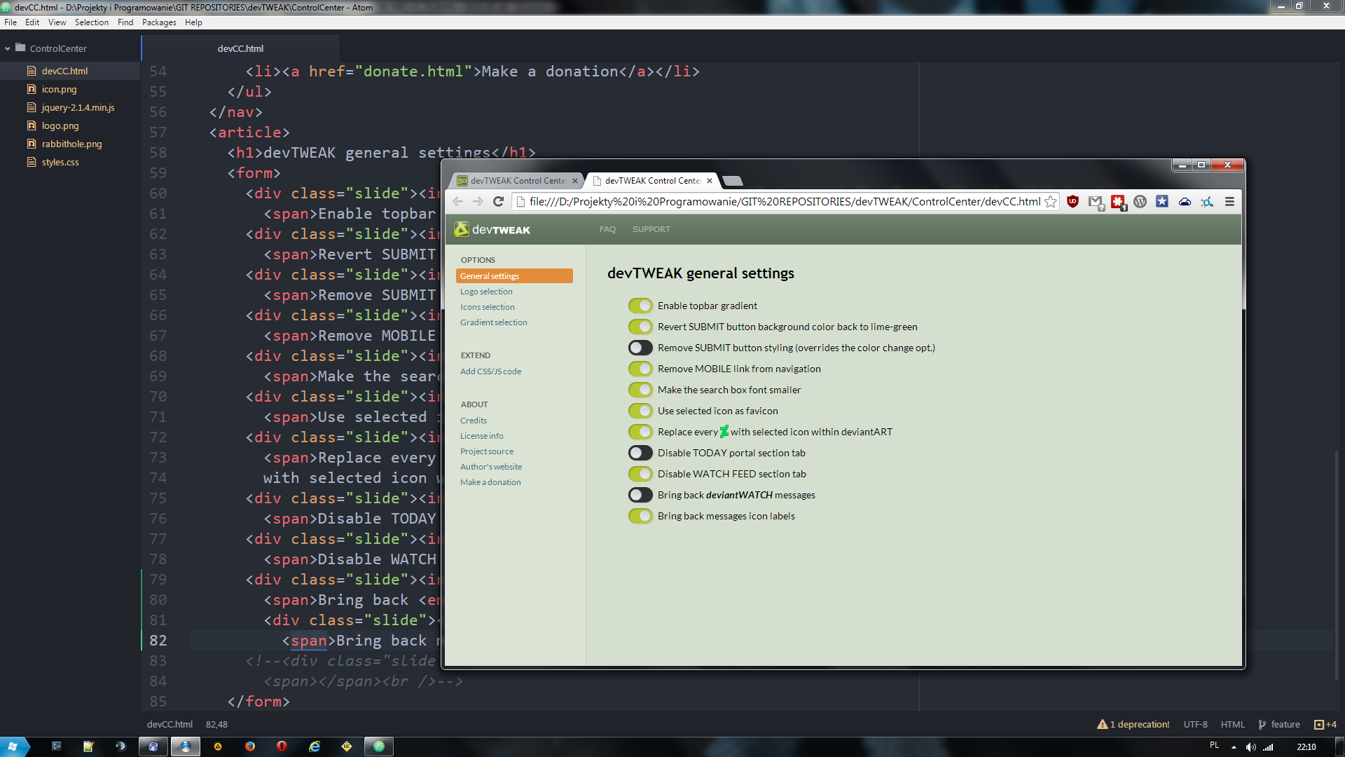Open the Gmail checker extension icon
Screen dimensions: 1345x757
click(1096, 203)
